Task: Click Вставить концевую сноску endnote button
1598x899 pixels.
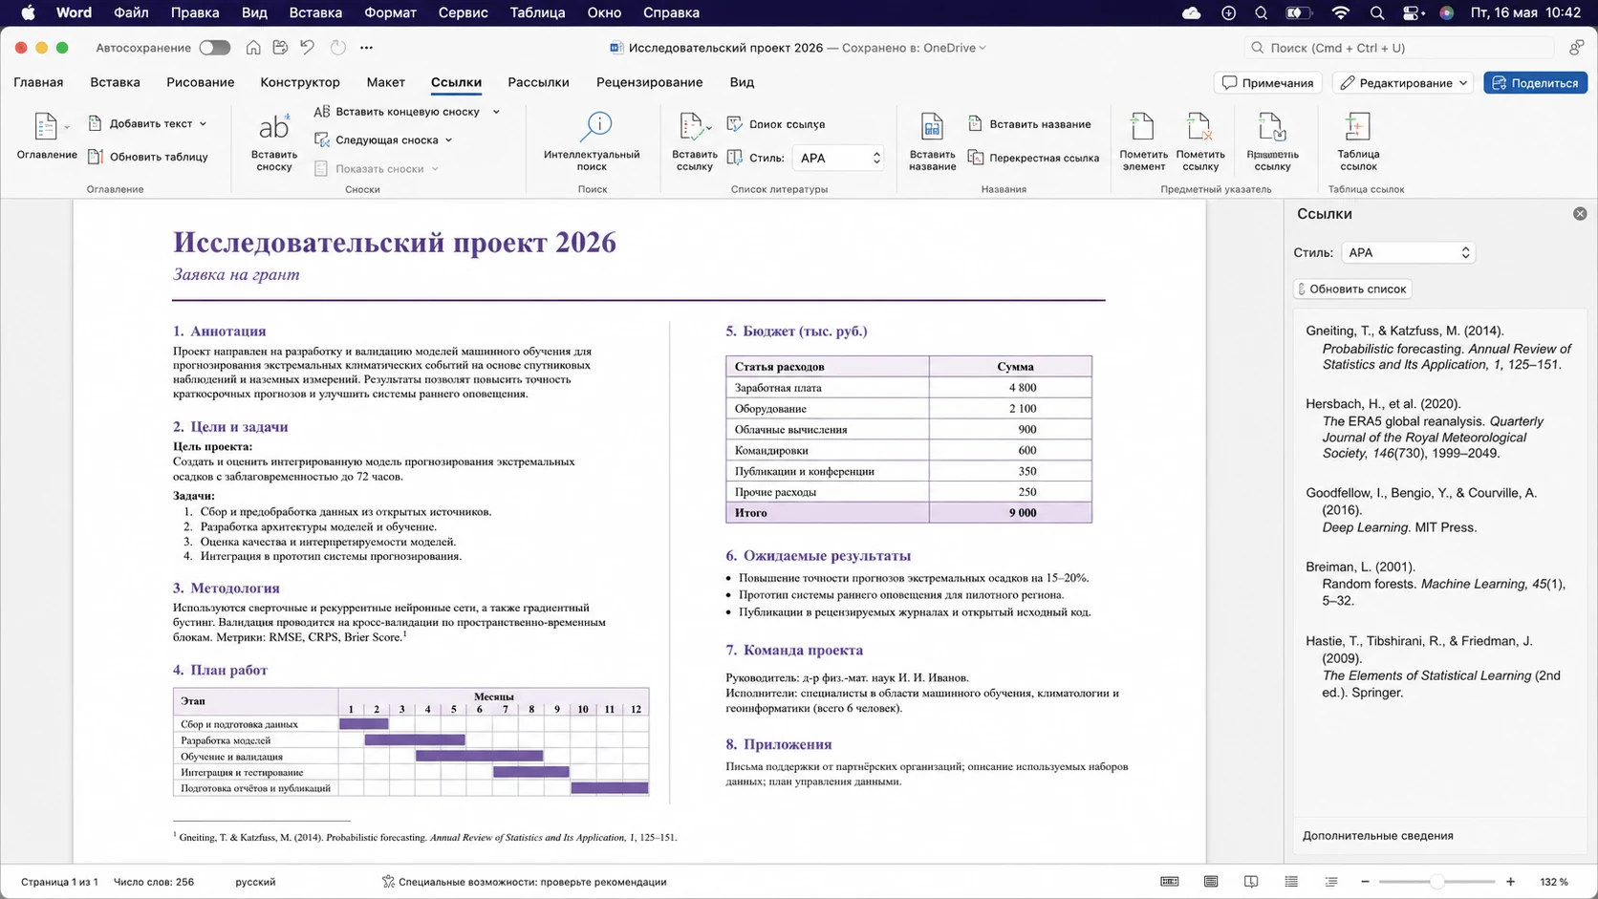Action: tap(398, 112)
